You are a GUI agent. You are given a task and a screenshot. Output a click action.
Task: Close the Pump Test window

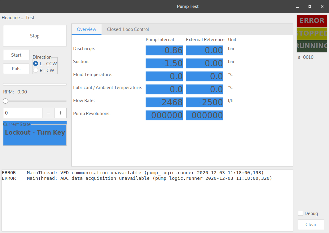click(x=322, y=6)
